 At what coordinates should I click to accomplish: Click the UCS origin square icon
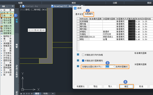tap(23, 89)
